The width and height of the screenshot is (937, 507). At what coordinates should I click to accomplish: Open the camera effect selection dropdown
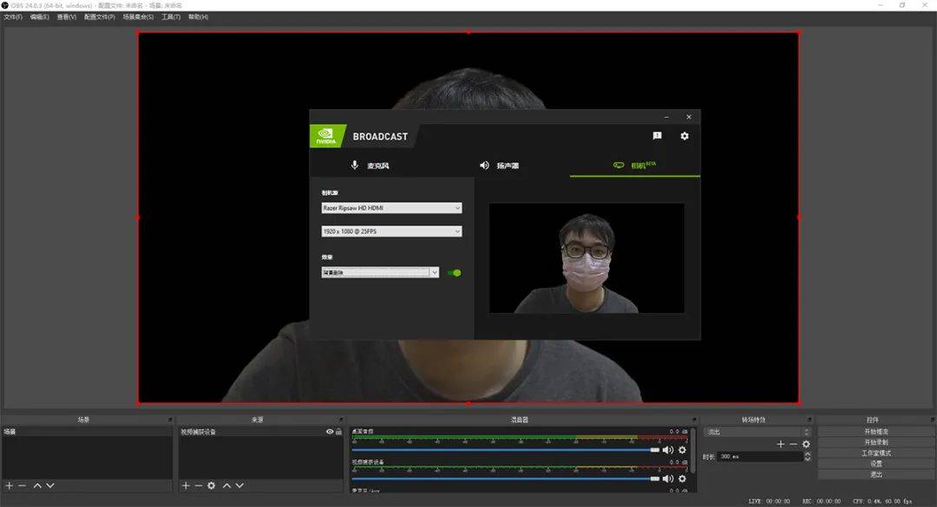380,273
